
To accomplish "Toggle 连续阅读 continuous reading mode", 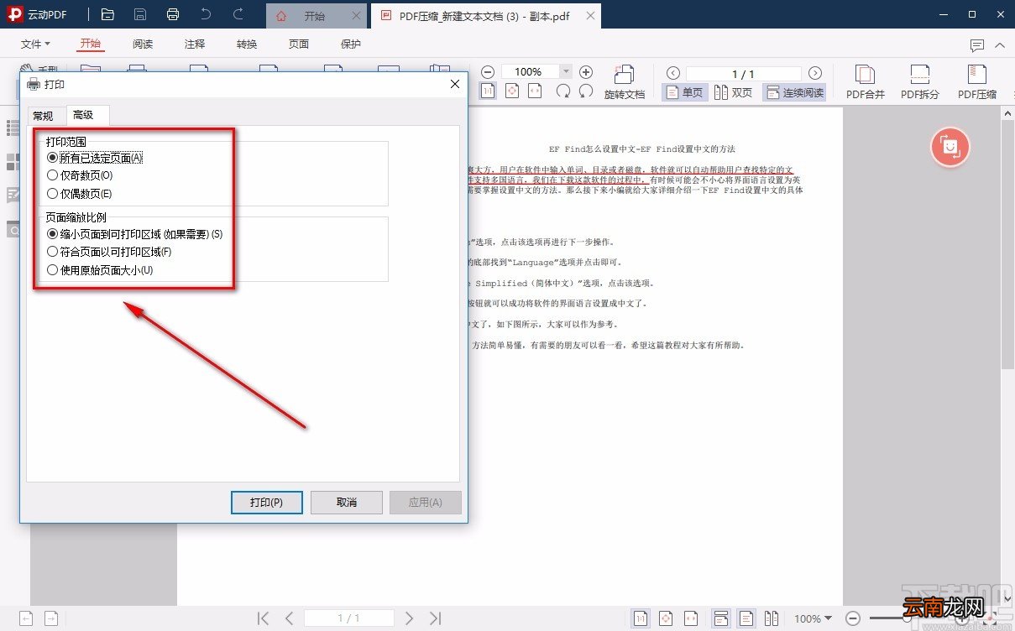I will click(x=794, y=92).
